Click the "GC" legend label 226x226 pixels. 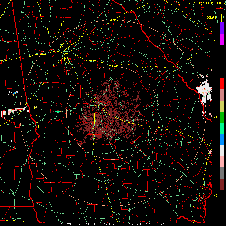pos(215,173)
